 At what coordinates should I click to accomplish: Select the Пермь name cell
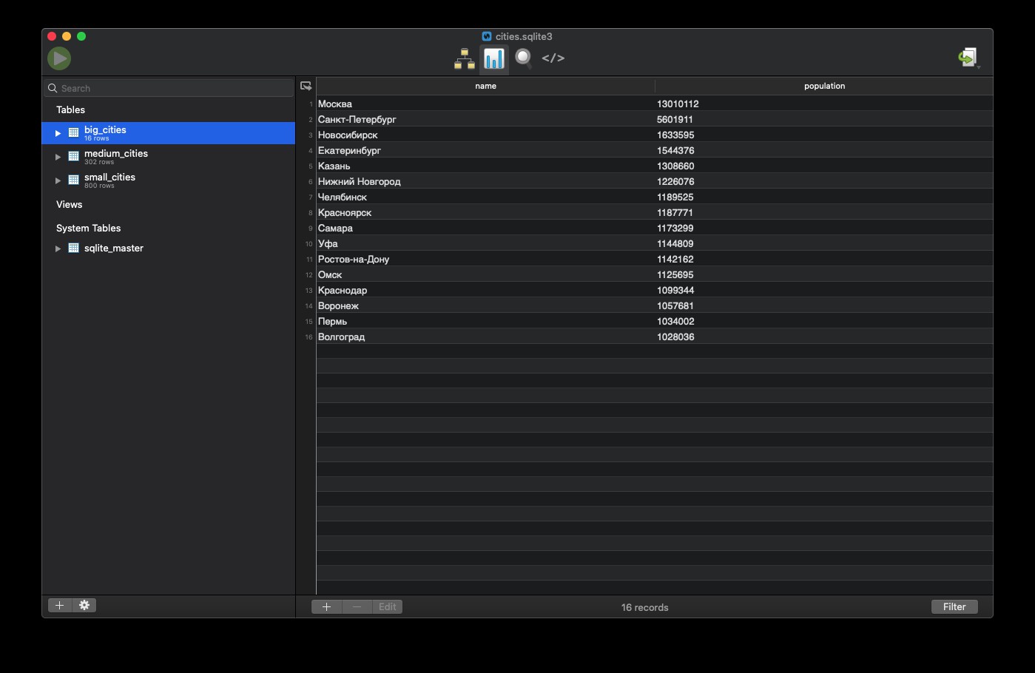coord(485,321)
